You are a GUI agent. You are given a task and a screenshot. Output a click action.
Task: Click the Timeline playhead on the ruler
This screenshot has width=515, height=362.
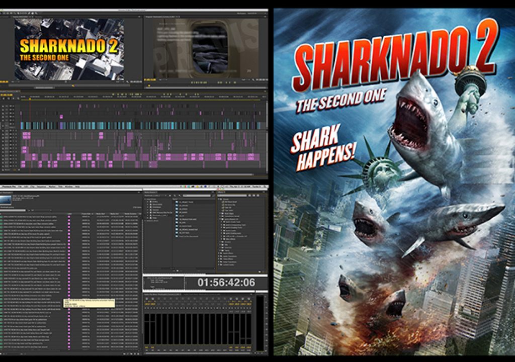coord(30,99)
